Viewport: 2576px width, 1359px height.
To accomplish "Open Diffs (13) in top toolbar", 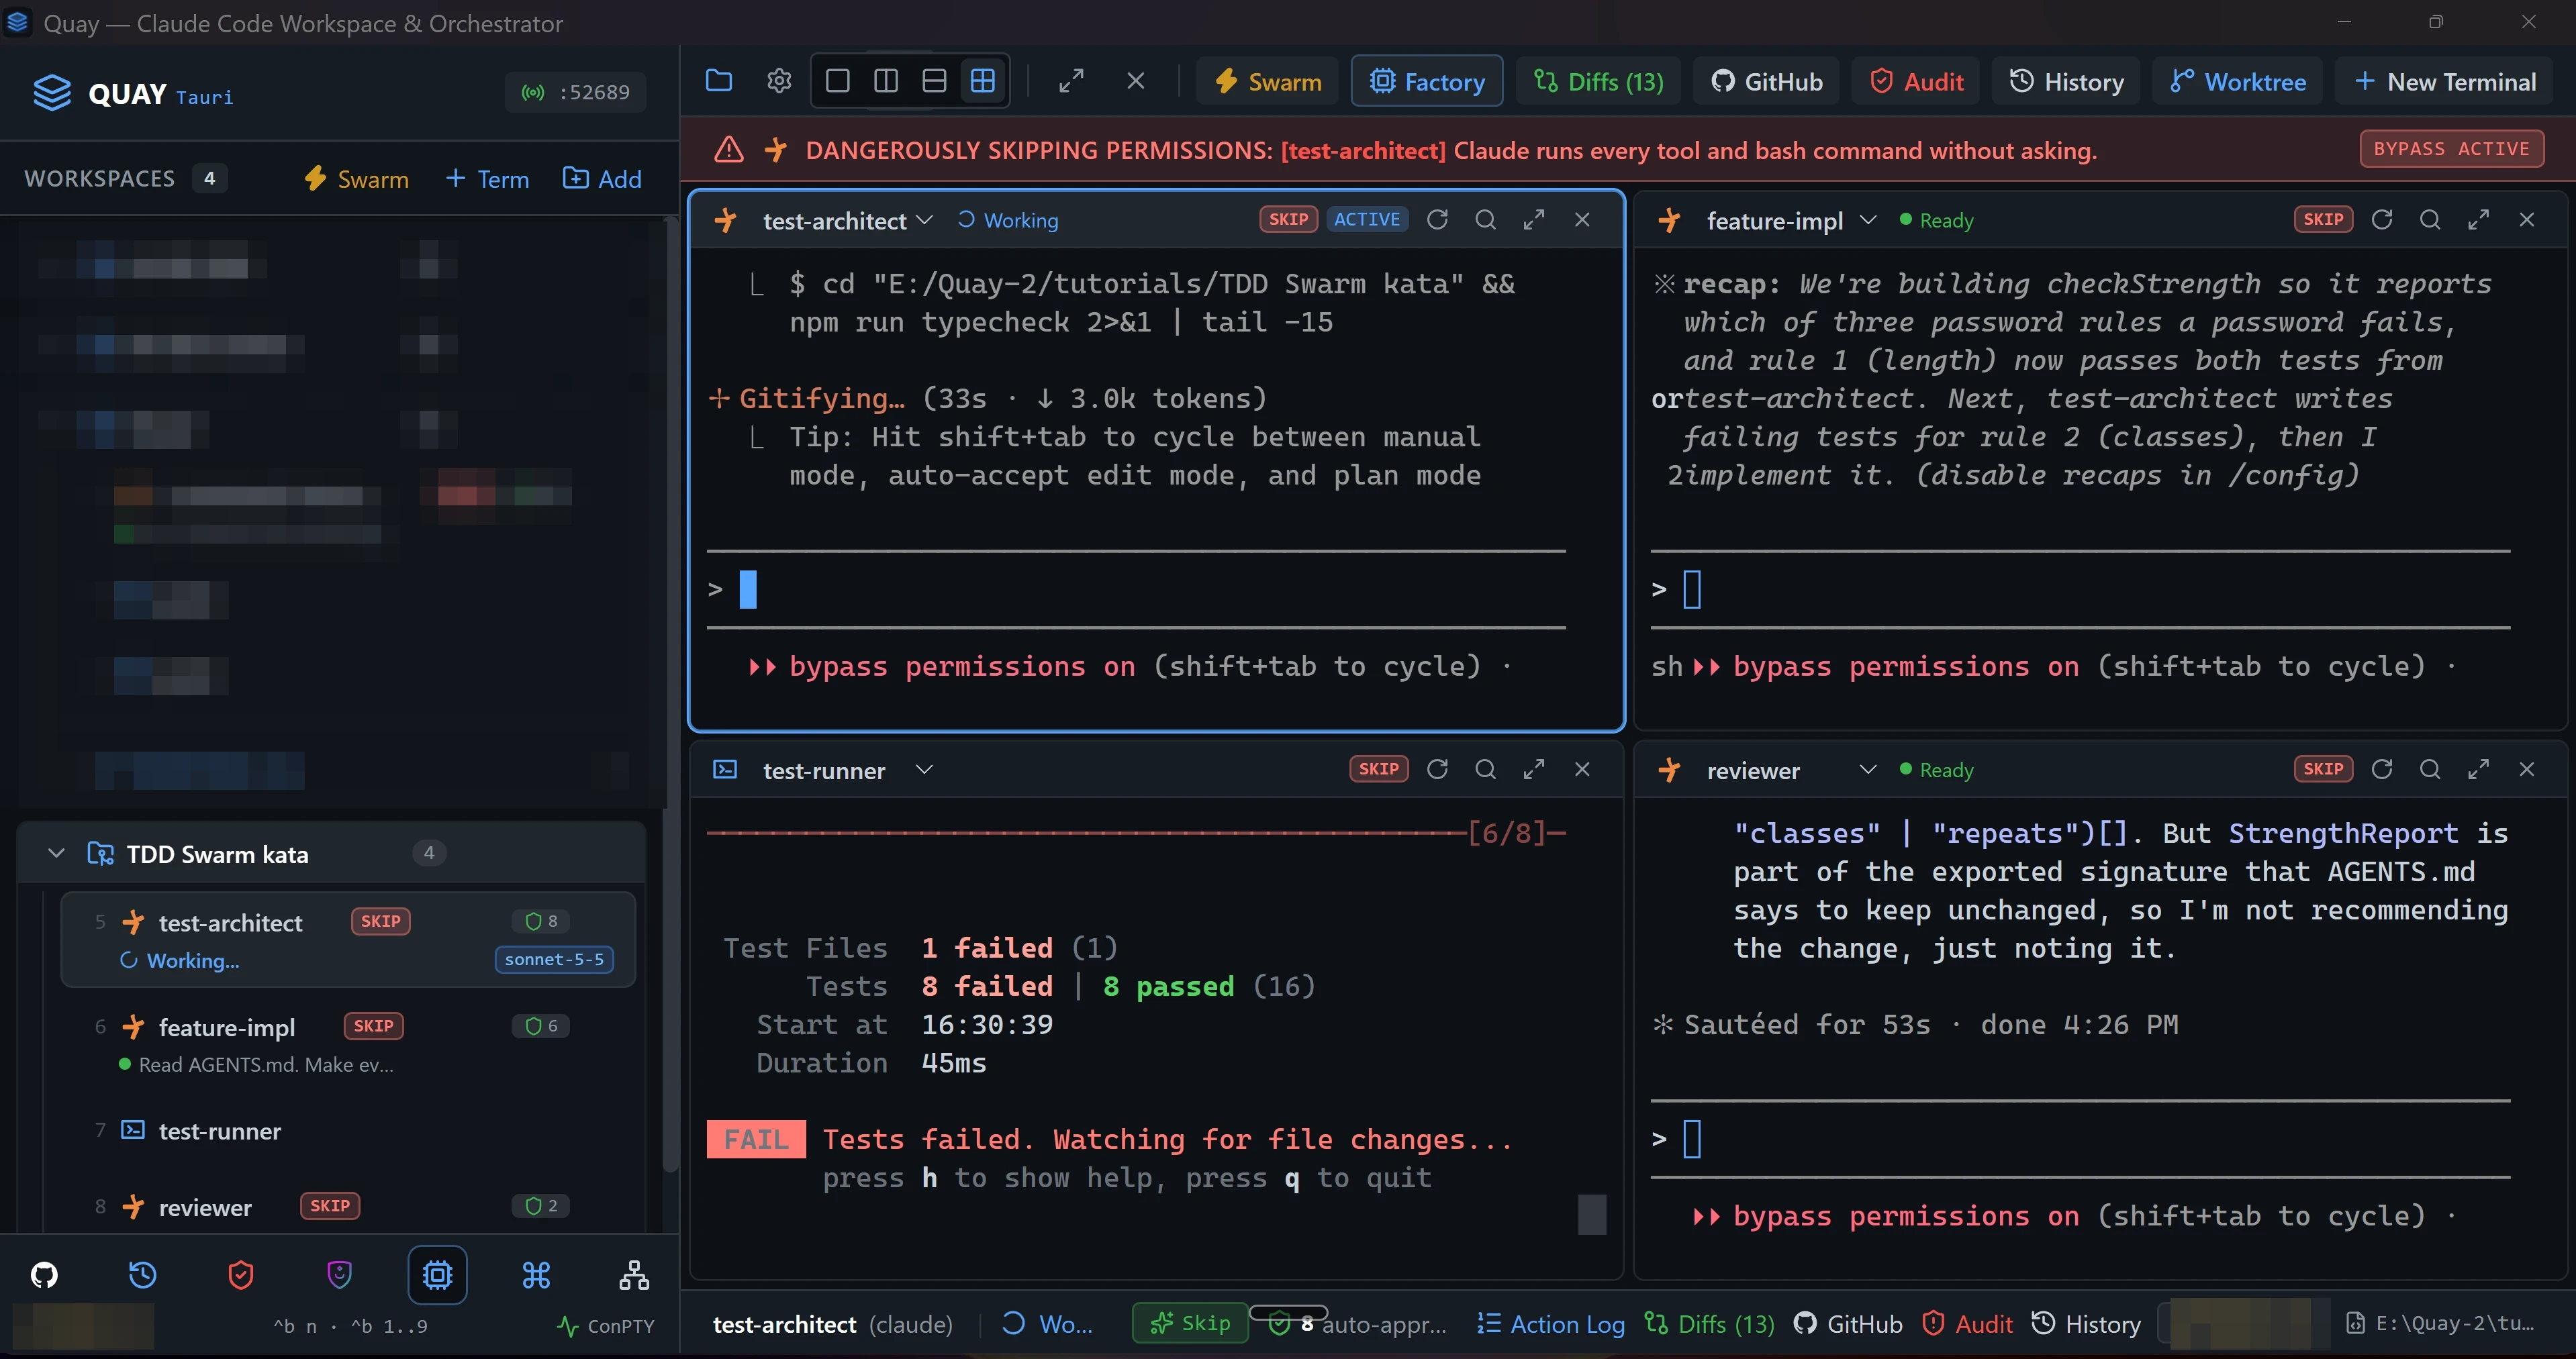I will (1598, 81).
